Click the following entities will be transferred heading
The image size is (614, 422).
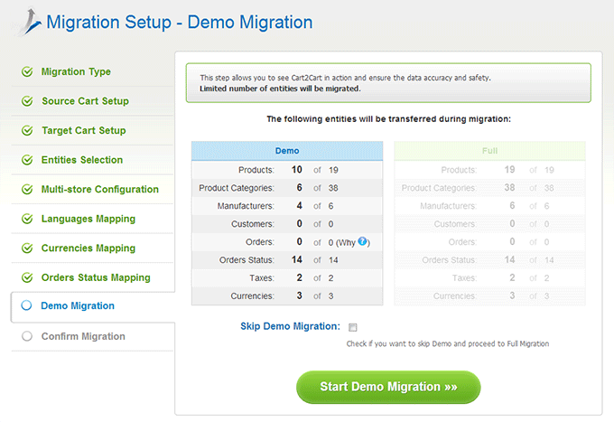389,119
